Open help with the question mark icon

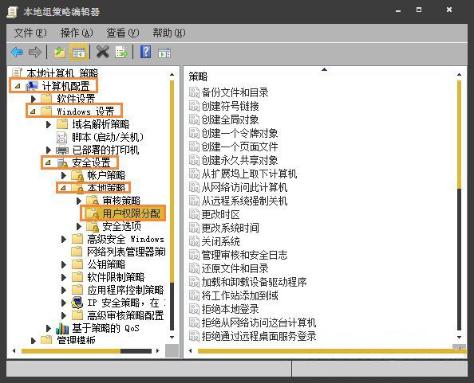coord(145,52)
